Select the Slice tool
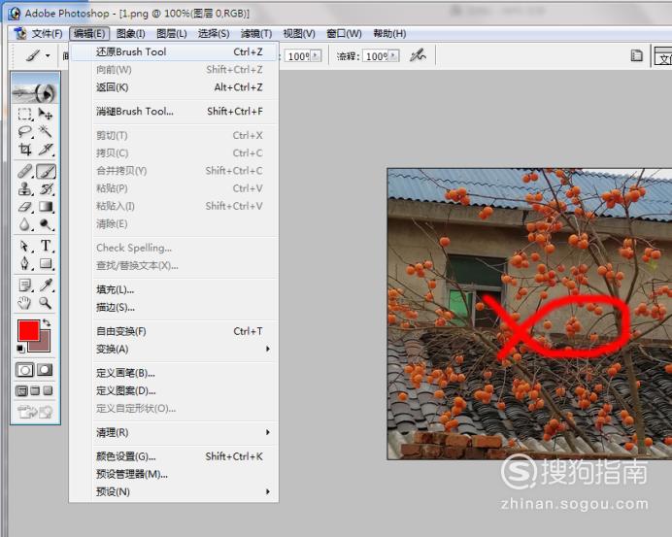This screenshot has width=672, height=537. [46, 150]
